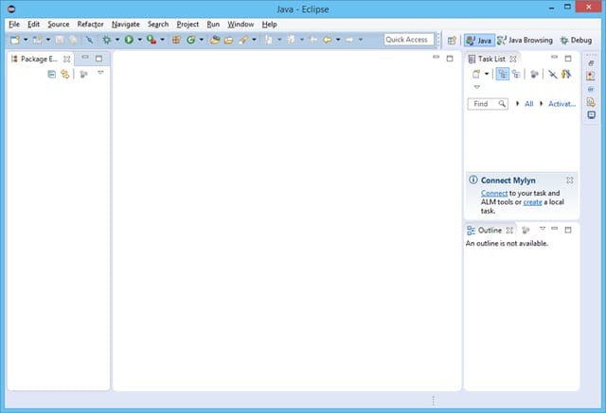
Task: Click the create local task link
Action: [x=532, y=202]
